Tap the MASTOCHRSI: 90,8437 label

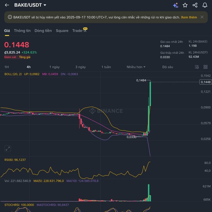tap(53, 205)
